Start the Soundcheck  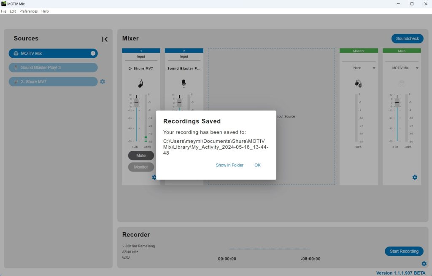[407, 38]
